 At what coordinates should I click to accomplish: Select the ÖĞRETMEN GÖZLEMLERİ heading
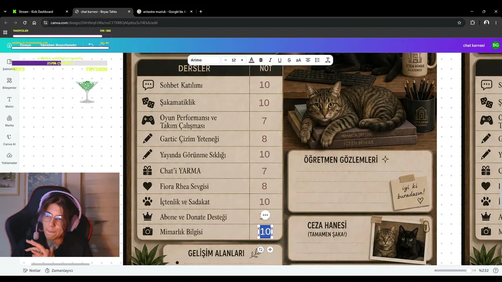(341, 160)
